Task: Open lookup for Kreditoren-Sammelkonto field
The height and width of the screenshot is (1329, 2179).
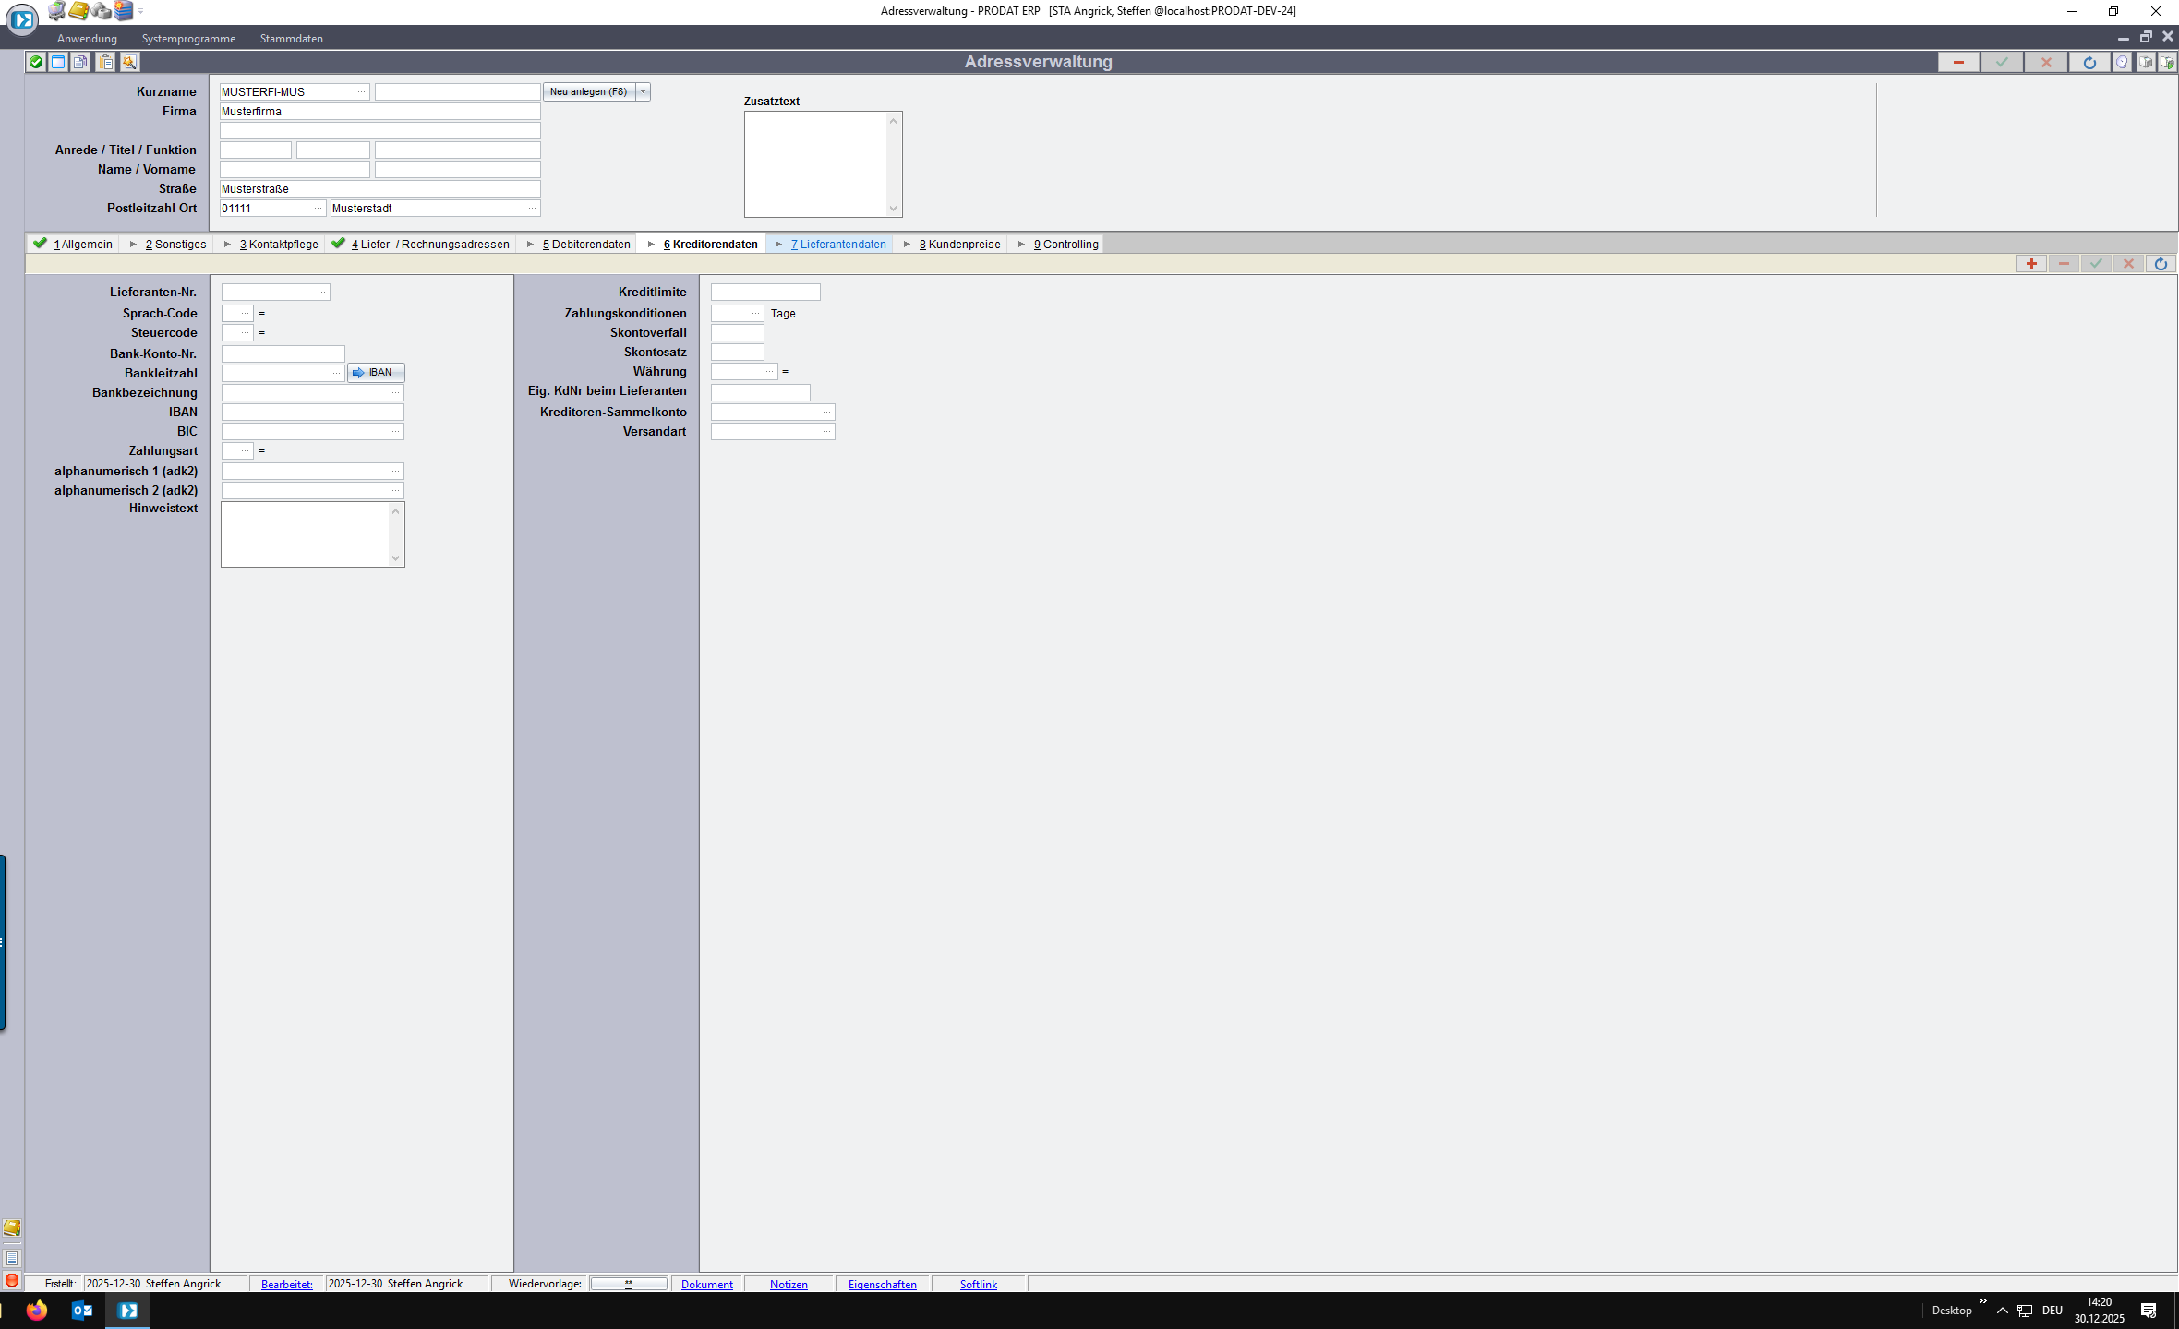Action: pos(826,413)
